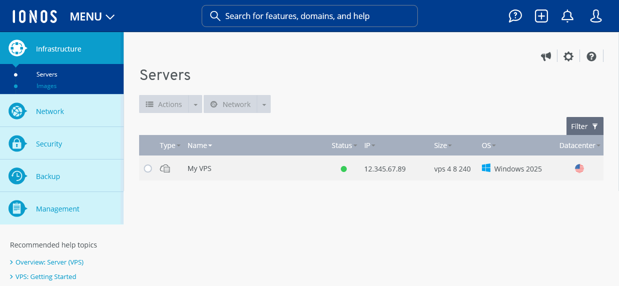619x286 pixels.
Task: Click the My VPS server name
Action: click(200, 168)
